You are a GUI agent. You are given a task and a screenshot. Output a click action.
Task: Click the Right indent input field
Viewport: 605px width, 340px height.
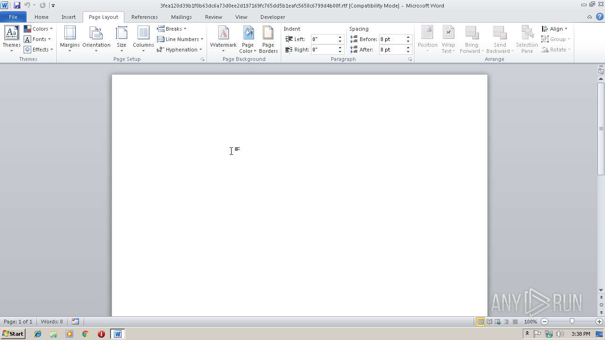point(324,50)
